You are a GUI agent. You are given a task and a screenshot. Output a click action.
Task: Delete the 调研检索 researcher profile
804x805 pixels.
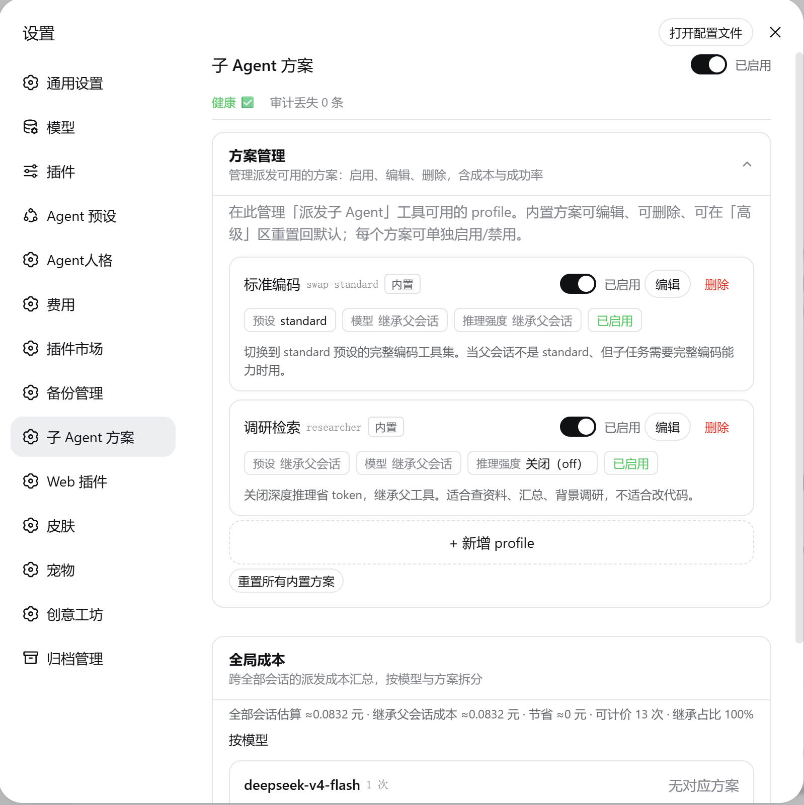(x=716, y=428)
